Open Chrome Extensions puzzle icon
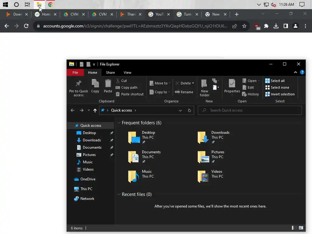The height and width of the screenshot is (234, 312). click(266, 26)
